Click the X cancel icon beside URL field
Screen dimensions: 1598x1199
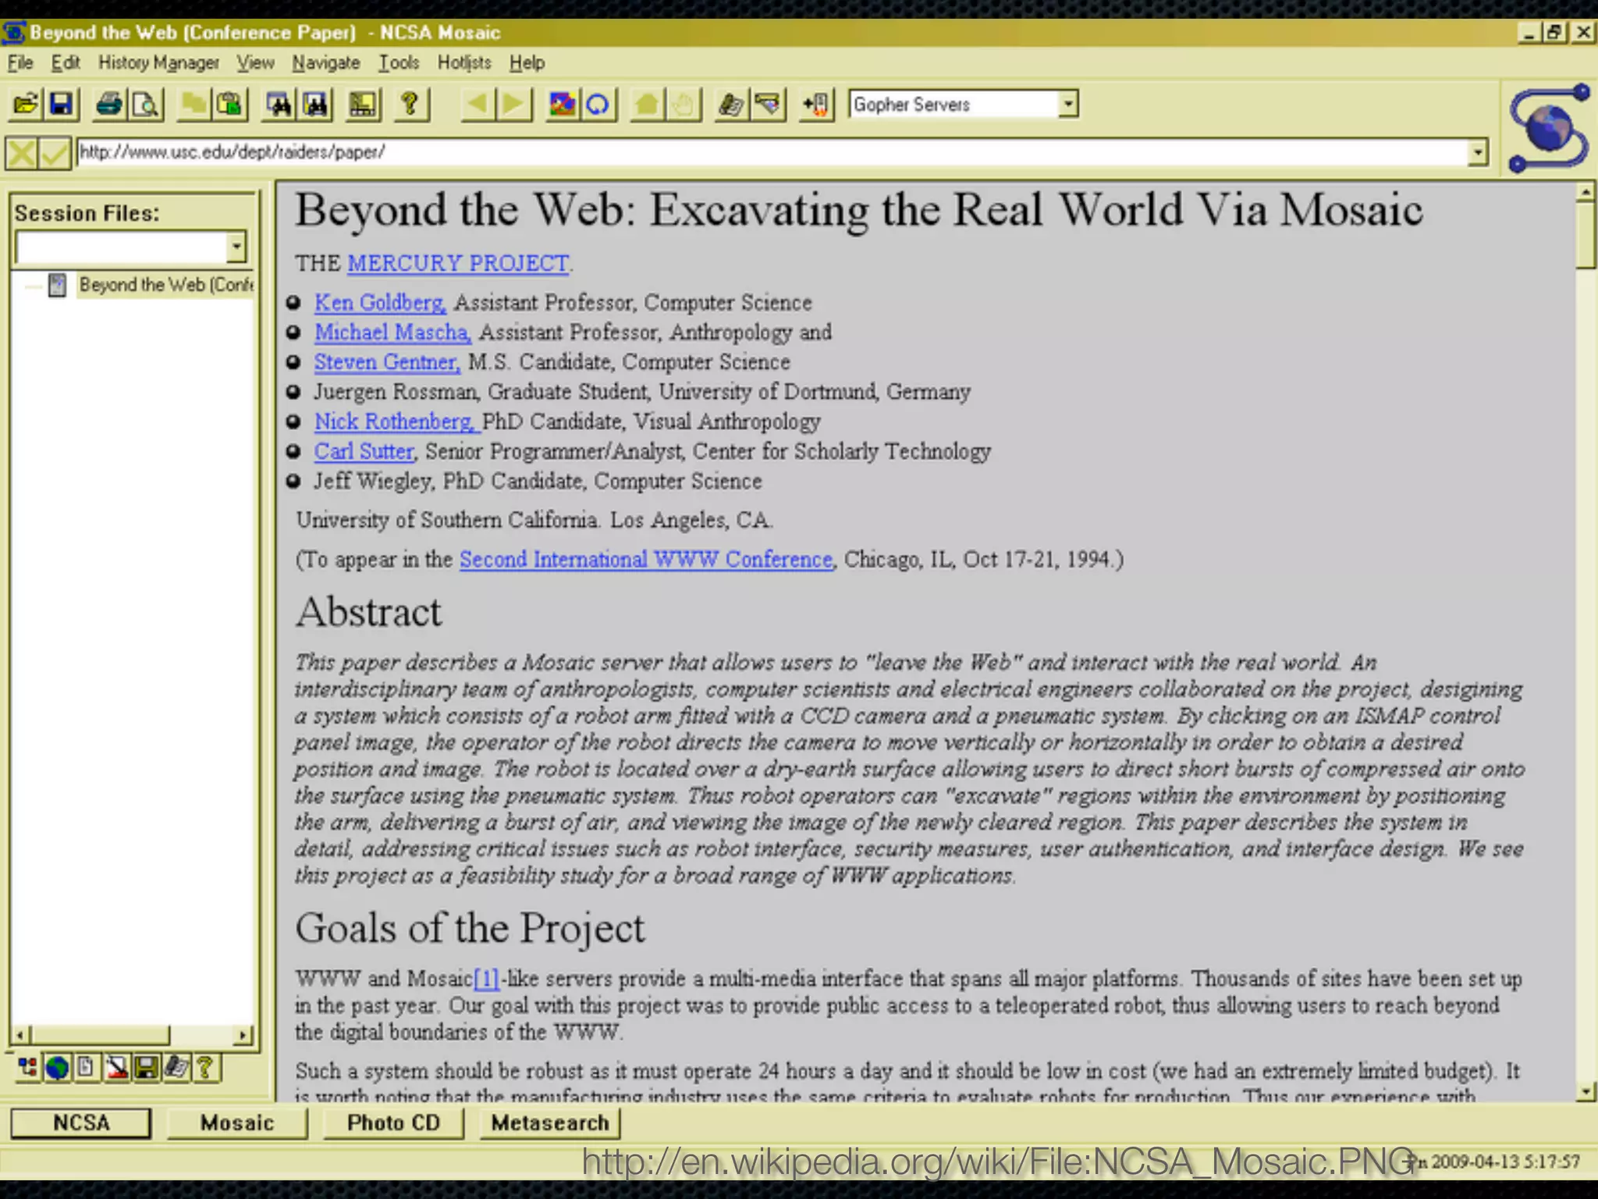tap(22, 153)
